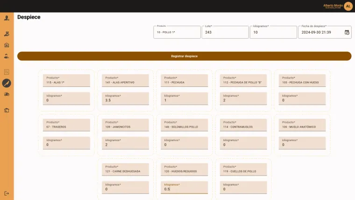Open the user profile icon in sidebar
The height and width of the screenshot is (200, 355).
pos(7,18)
